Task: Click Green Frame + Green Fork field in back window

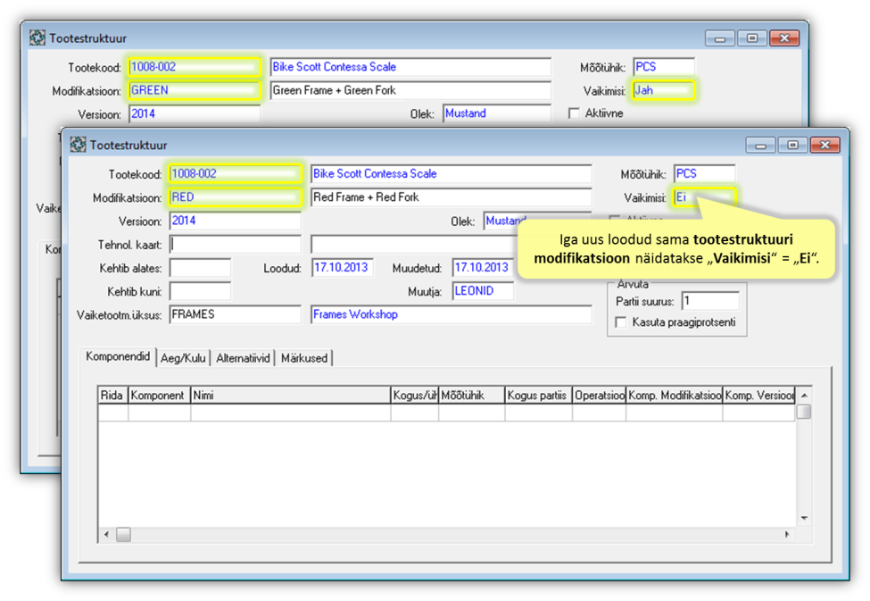Action: point(410,90)
